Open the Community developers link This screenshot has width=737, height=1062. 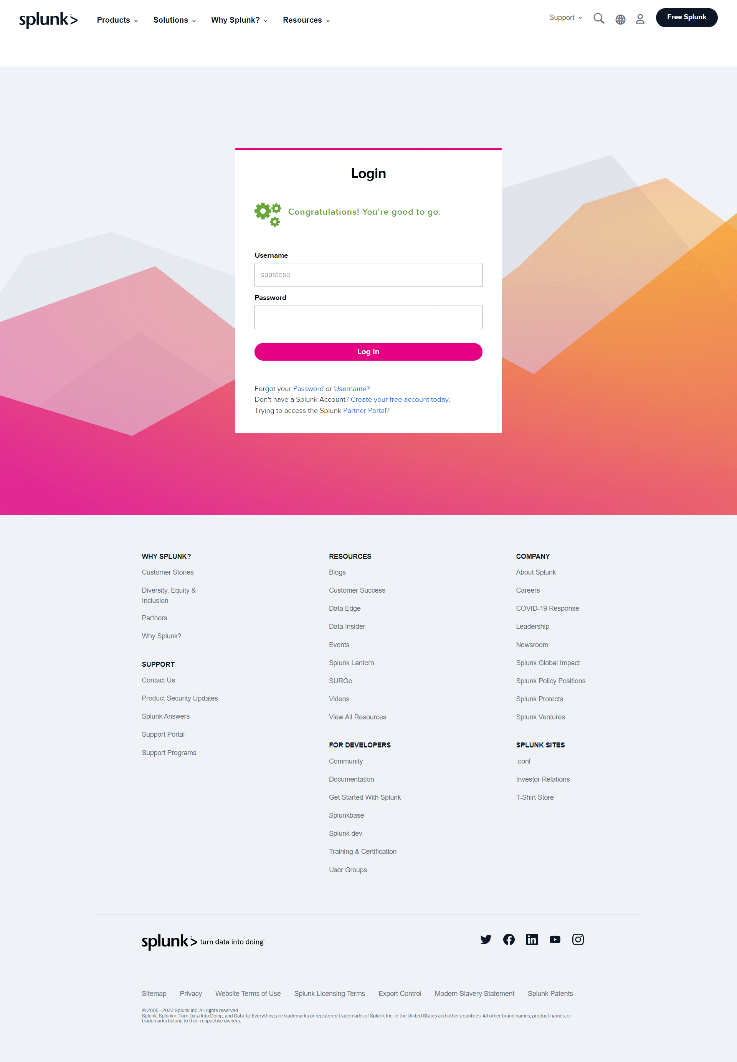coord(346,761)
